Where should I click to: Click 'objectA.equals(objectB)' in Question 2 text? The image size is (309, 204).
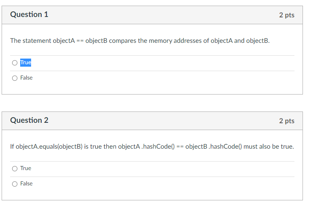pos(46,147)
